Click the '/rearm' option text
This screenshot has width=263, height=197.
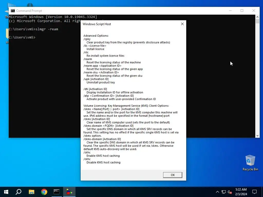(88, 59)
